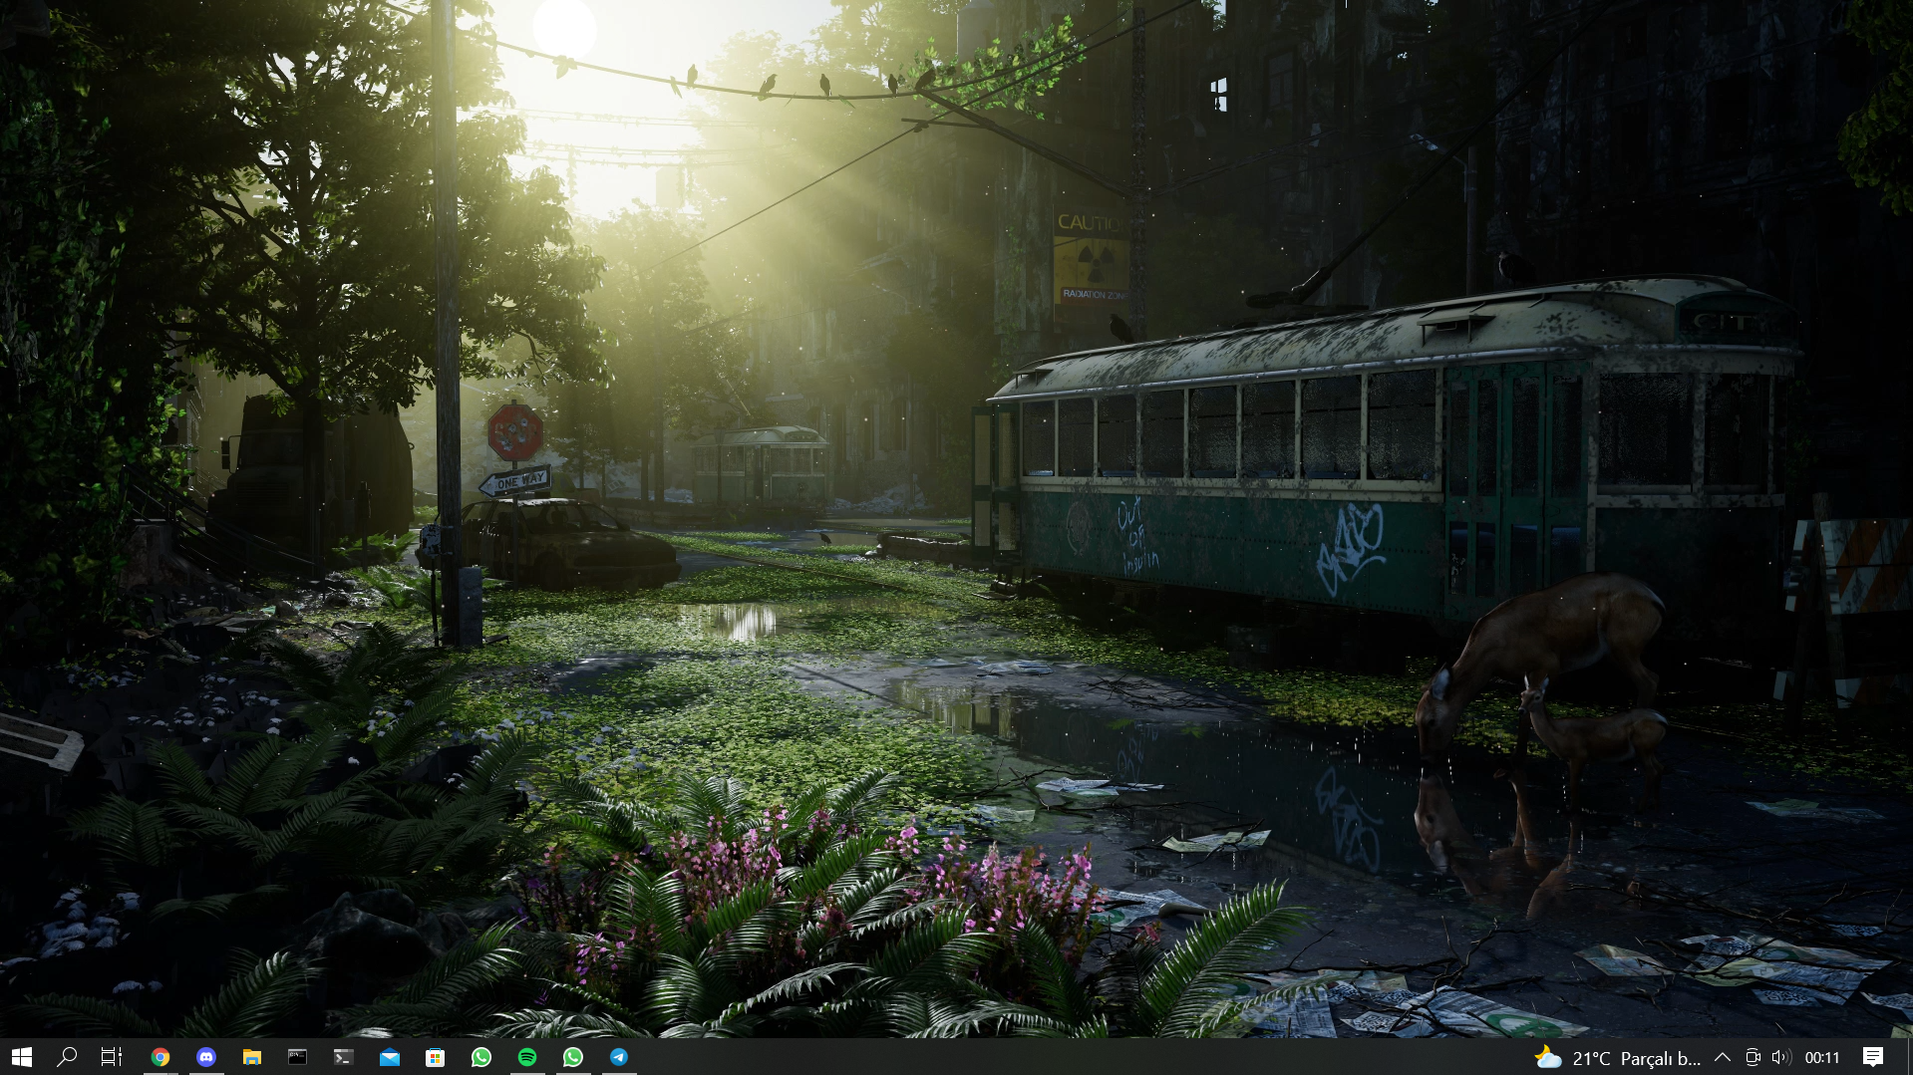Launch Google Chrome from the taskbar
This screenshot has height=1075, width=1913.
[160, 1057]
